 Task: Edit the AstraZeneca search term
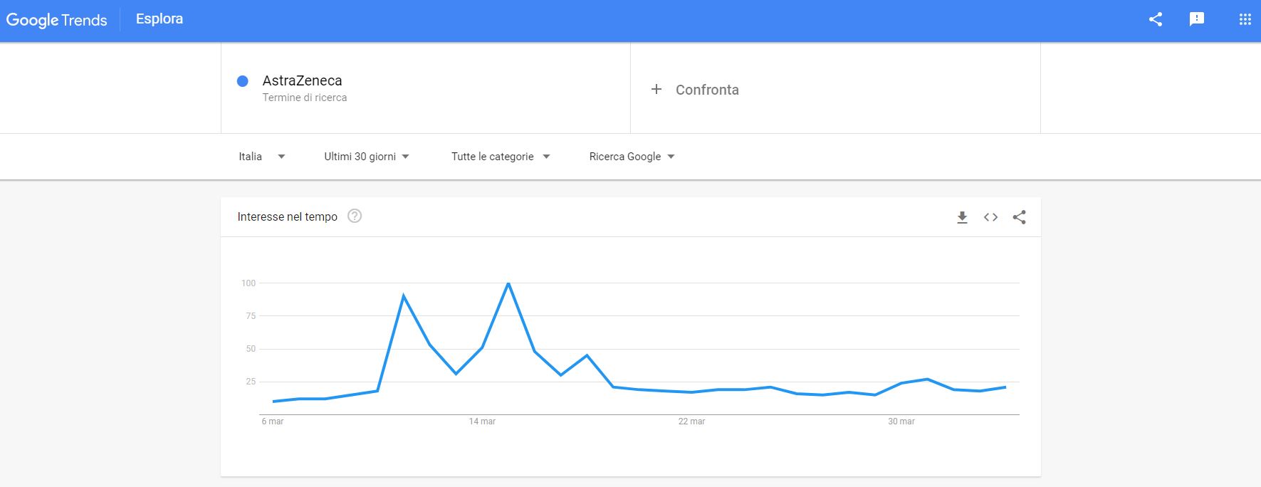click(302, 80)
